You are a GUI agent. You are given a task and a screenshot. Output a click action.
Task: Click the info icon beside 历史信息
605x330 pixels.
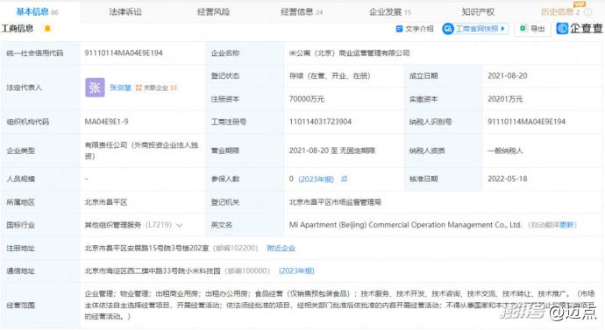(588, 12)
